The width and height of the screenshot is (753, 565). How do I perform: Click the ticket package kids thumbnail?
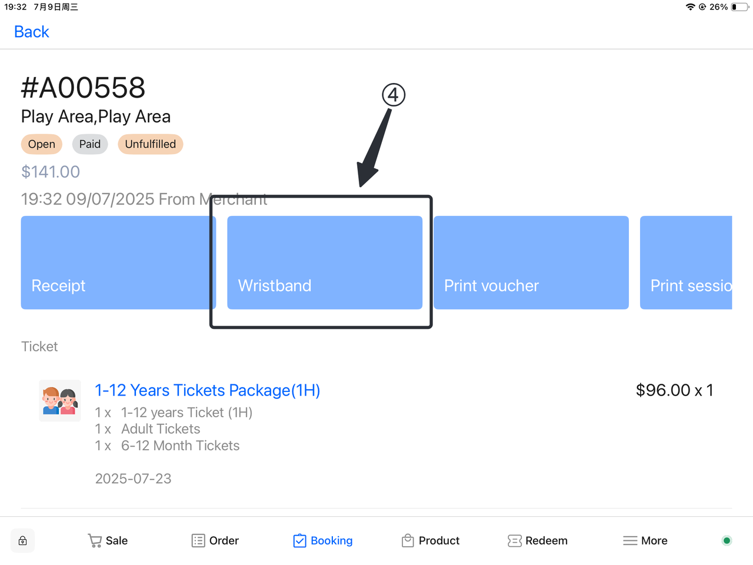point(60,401)
